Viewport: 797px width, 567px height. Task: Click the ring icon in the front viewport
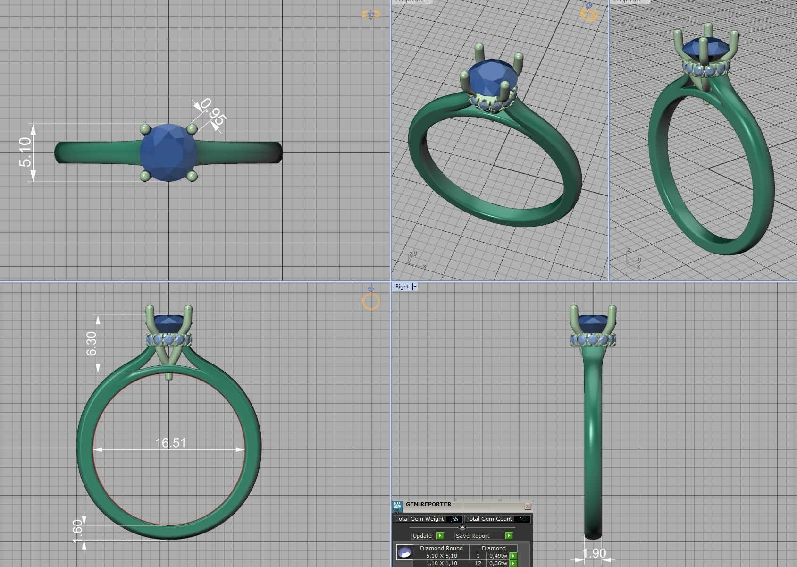tap(371, 298)
